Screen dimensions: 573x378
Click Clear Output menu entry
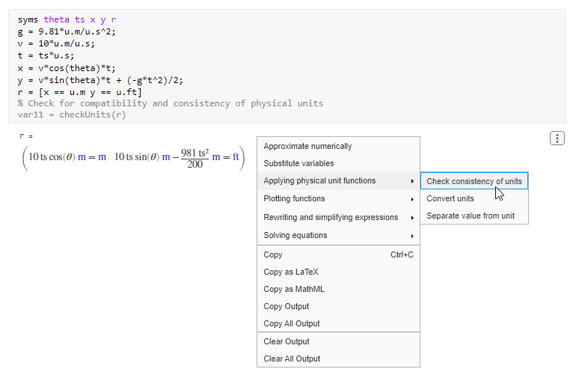pos(286,342)
